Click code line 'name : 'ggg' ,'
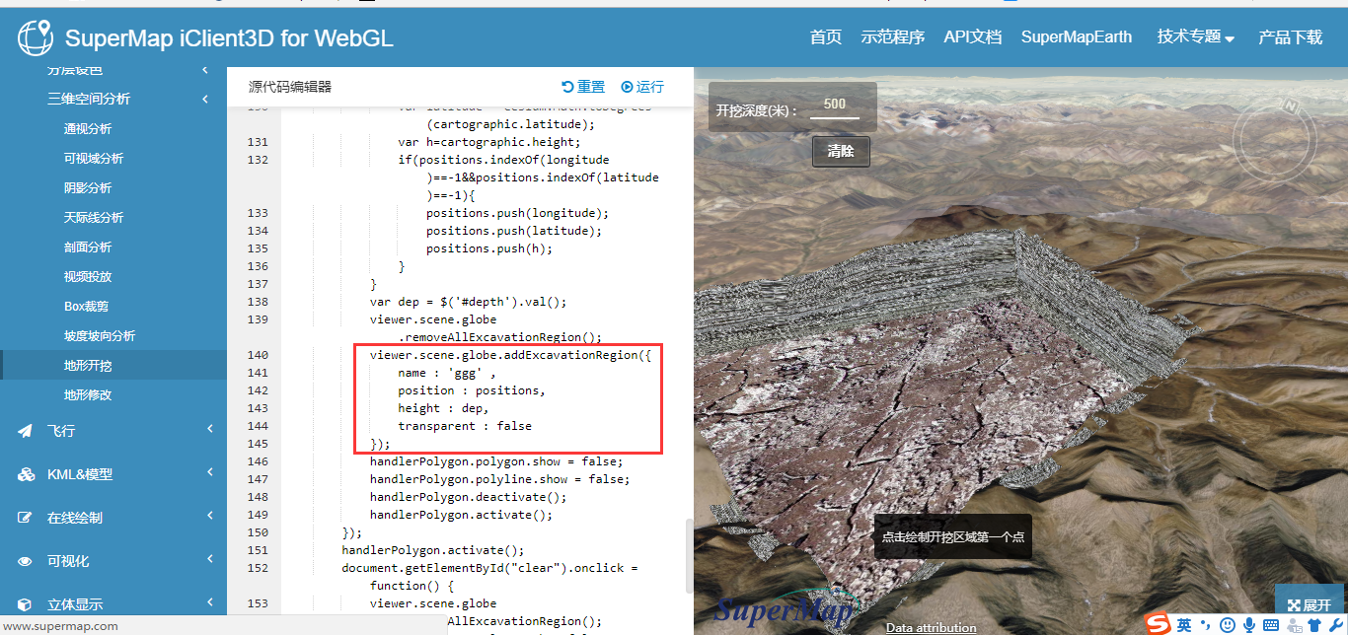This screenshot has width=1348, height=635. pyautogui.click(x=447, y=373)
